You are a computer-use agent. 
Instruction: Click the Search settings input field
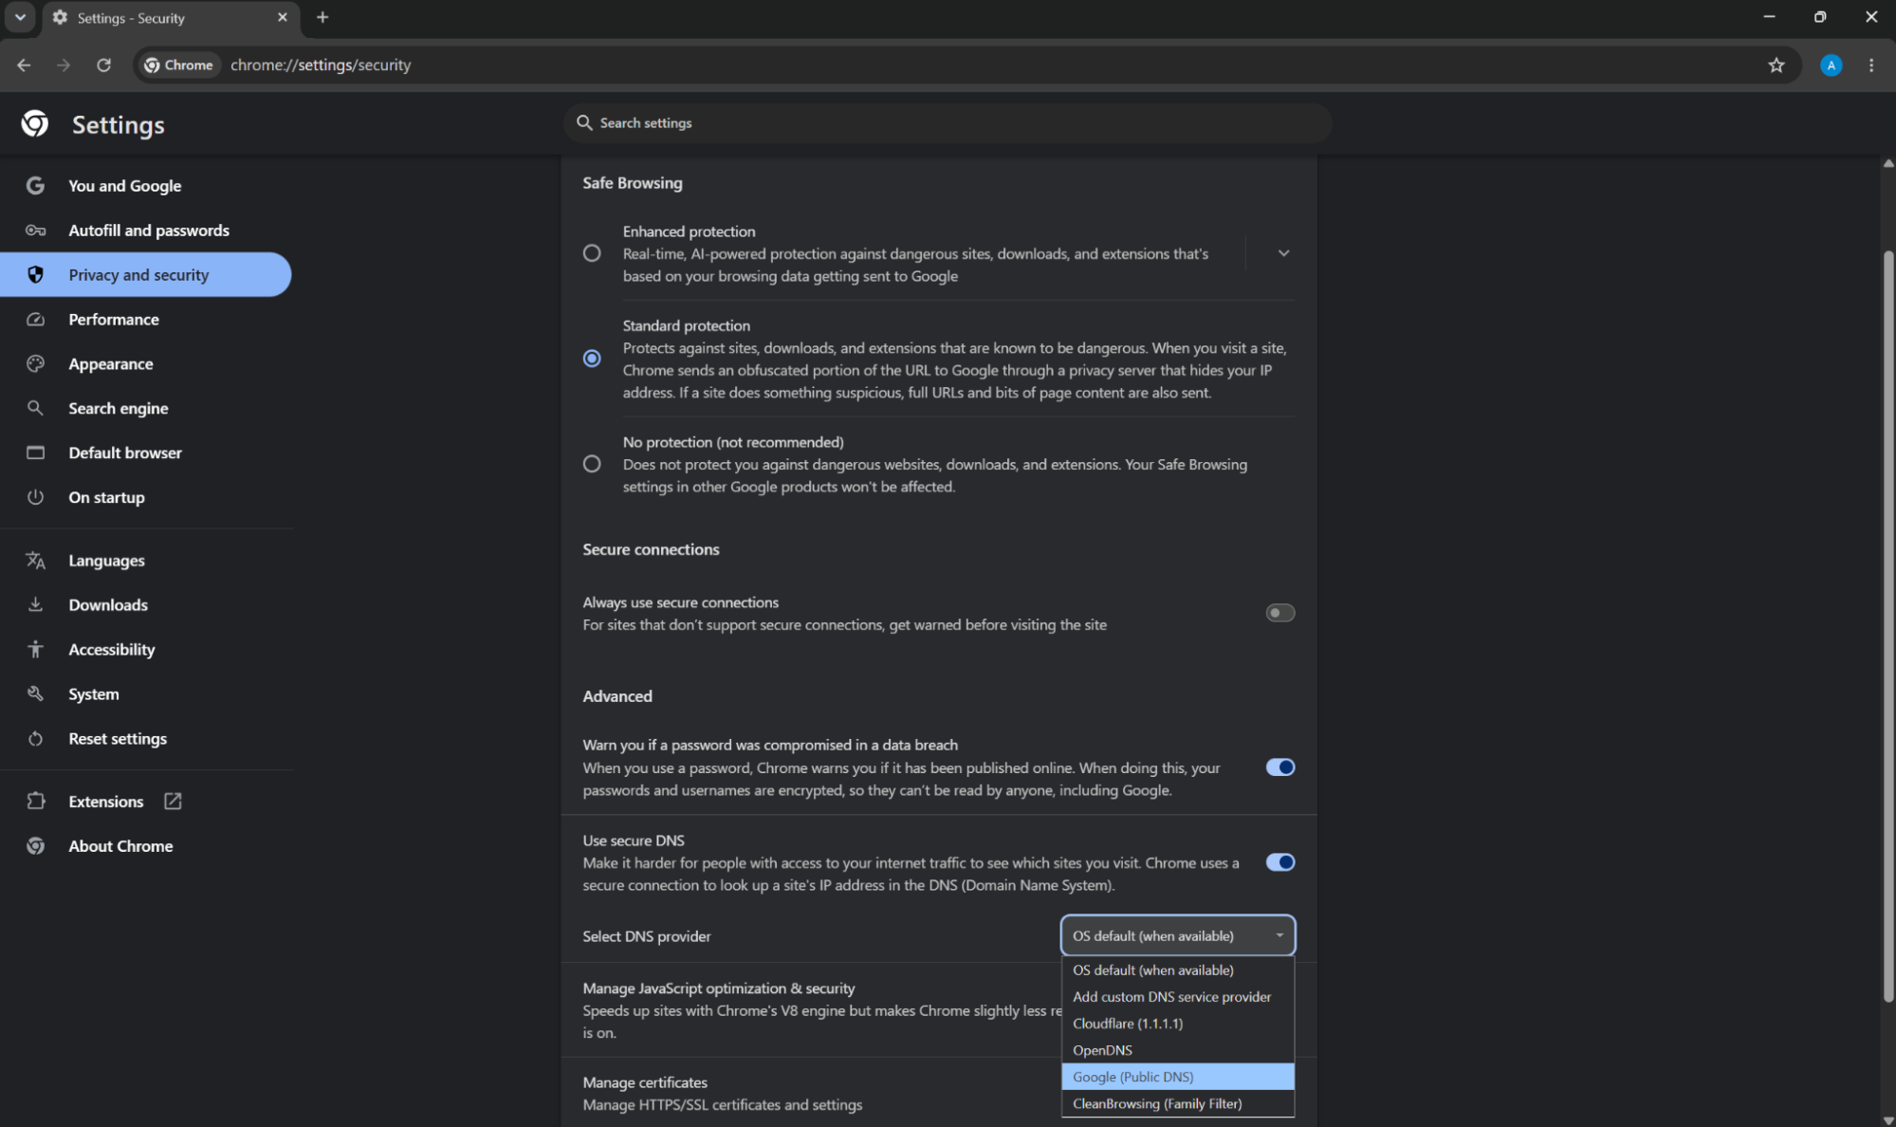(x=948, y=123)
